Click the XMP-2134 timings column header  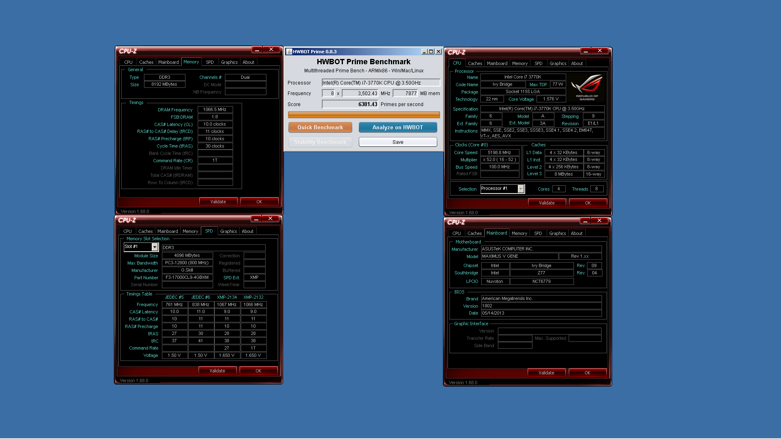tap(227, 298)
